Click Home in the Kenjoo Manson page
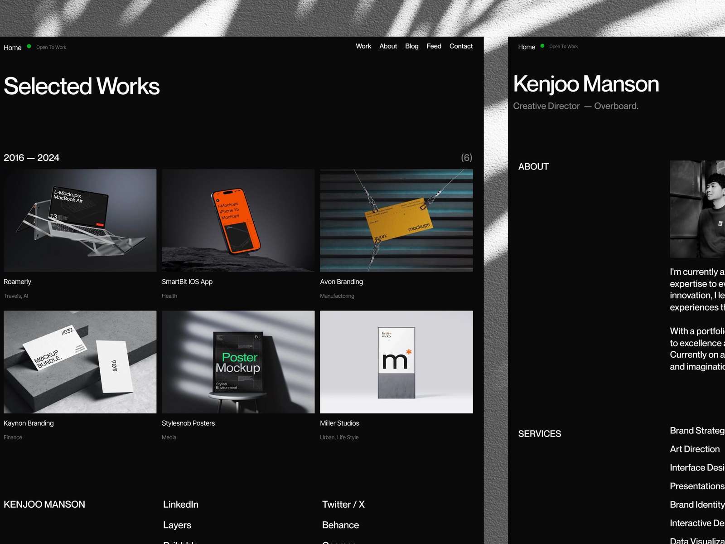This screenshot has width=725, height=544. [x=527, y=47]
